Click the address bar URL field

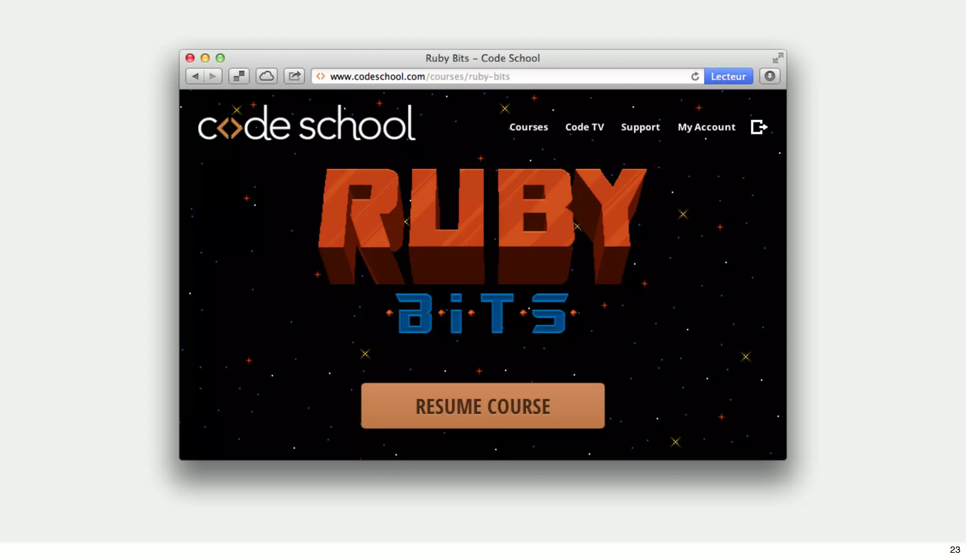pos(508,76)
